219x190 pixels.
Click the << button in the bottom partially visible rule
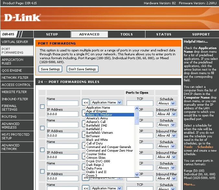click(86, 188)
